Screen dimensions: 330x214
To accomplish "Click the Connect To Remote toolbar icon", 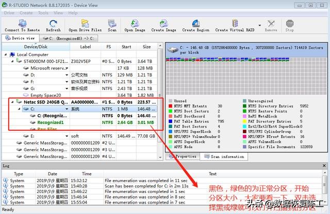I will click(x=22, y=23).
